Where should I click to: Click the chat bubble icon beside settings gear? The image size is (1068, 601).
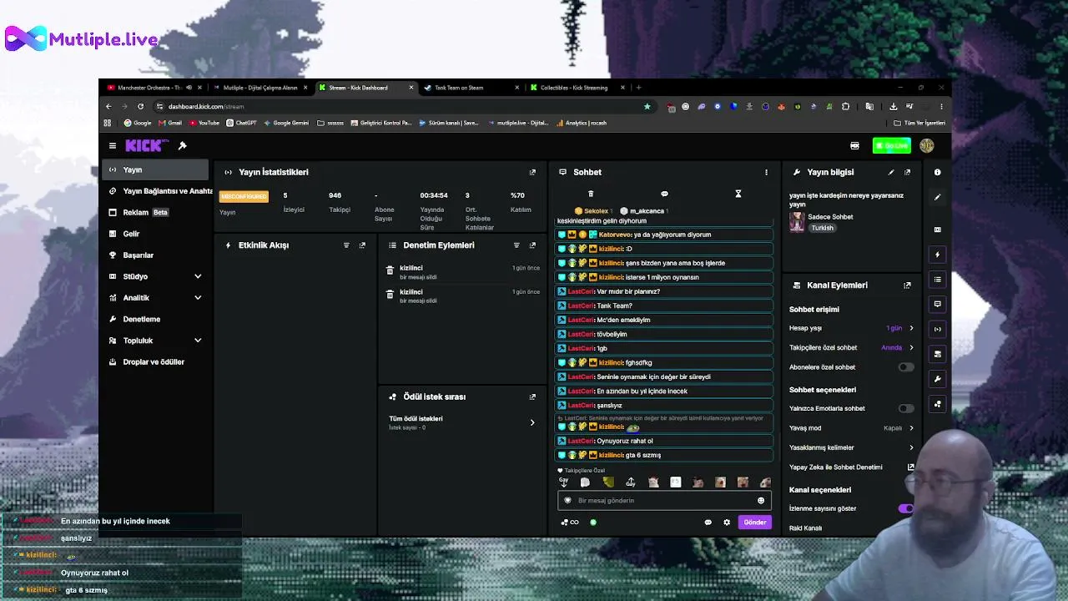click(x=708, y=523)
